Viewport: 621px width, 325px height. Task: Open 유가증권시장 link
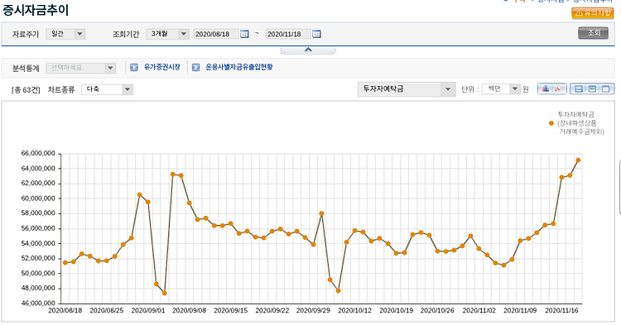[x=162, y=67]
